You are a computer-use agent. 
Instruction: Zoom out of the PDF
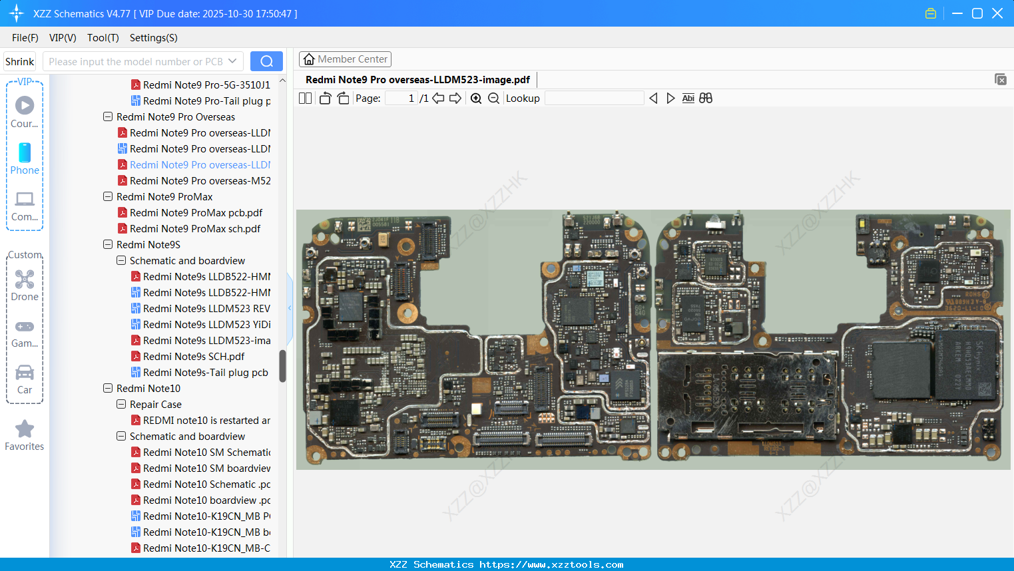pyautogui.click(x=493, y=98)
